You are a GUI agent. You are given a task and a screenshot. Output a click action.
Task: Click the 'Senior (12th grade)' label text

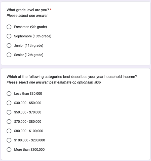click(x=29, y=55)
